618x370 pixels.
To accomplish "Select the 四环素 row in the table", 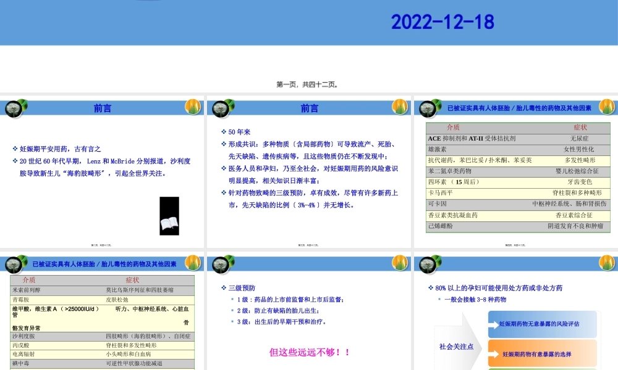I will click(x=518, y=182).
